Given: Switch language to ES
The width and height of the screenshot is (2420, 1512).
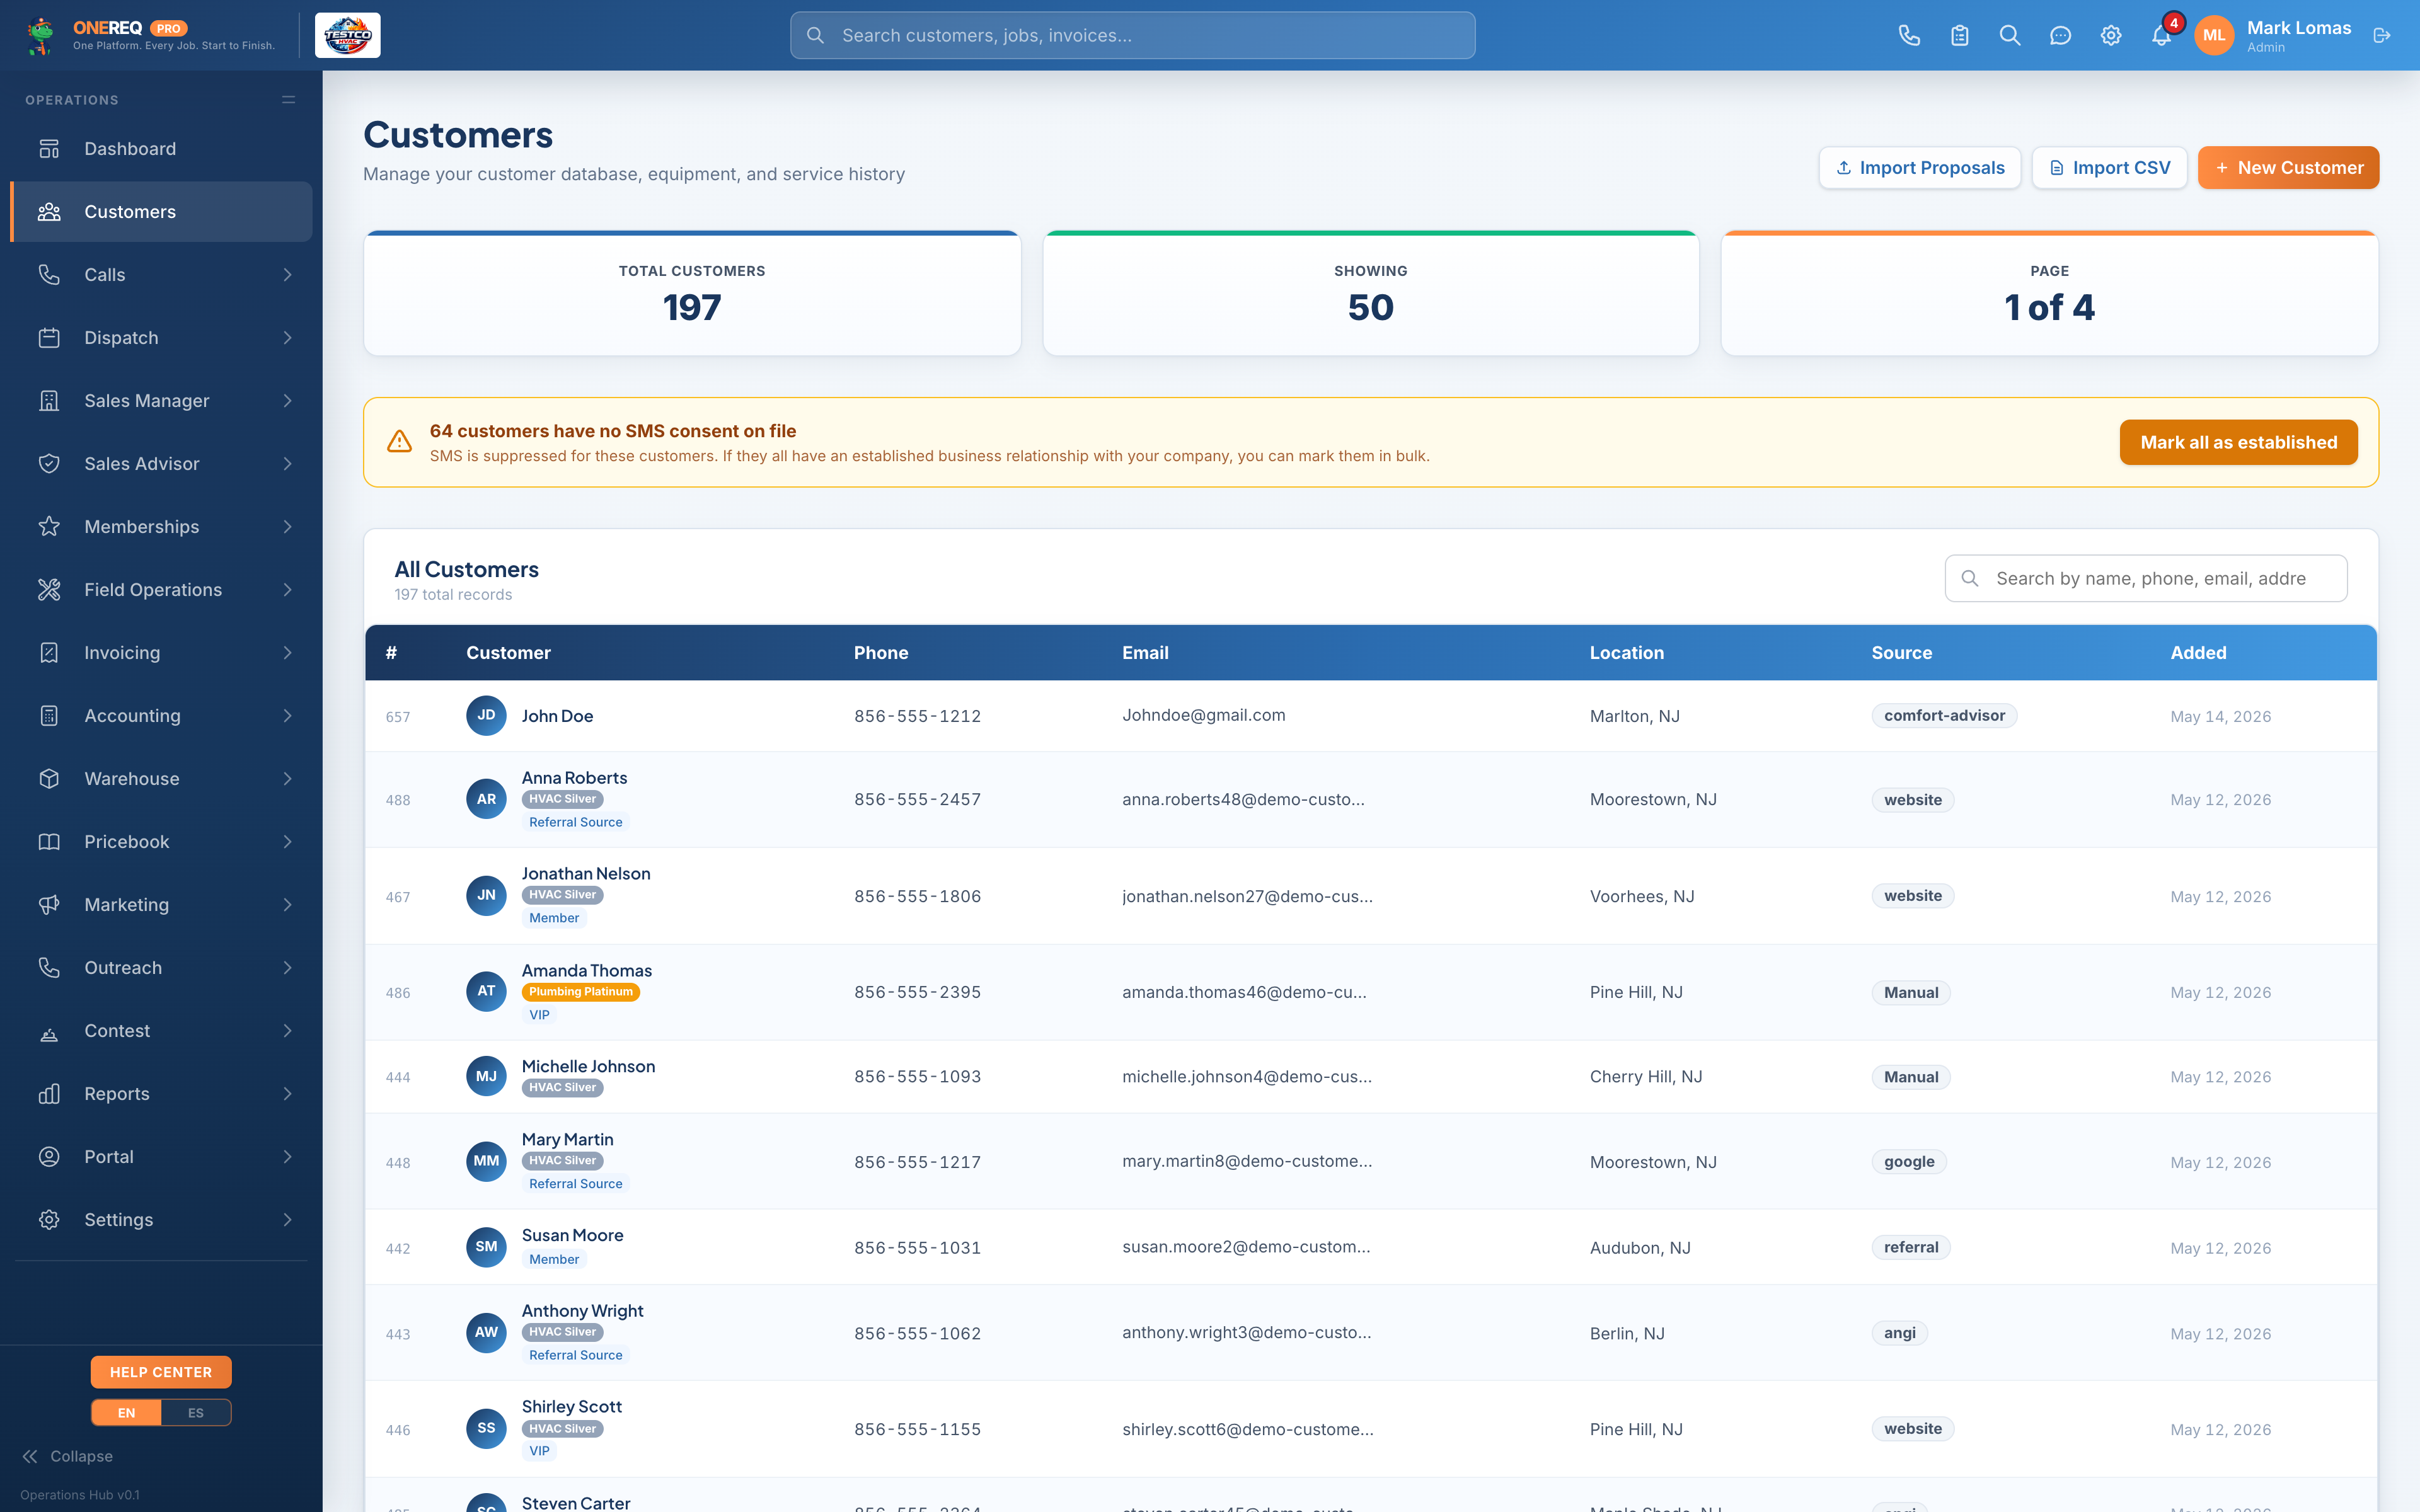Looking at the screenshot, I should [x=196, y=1412].
